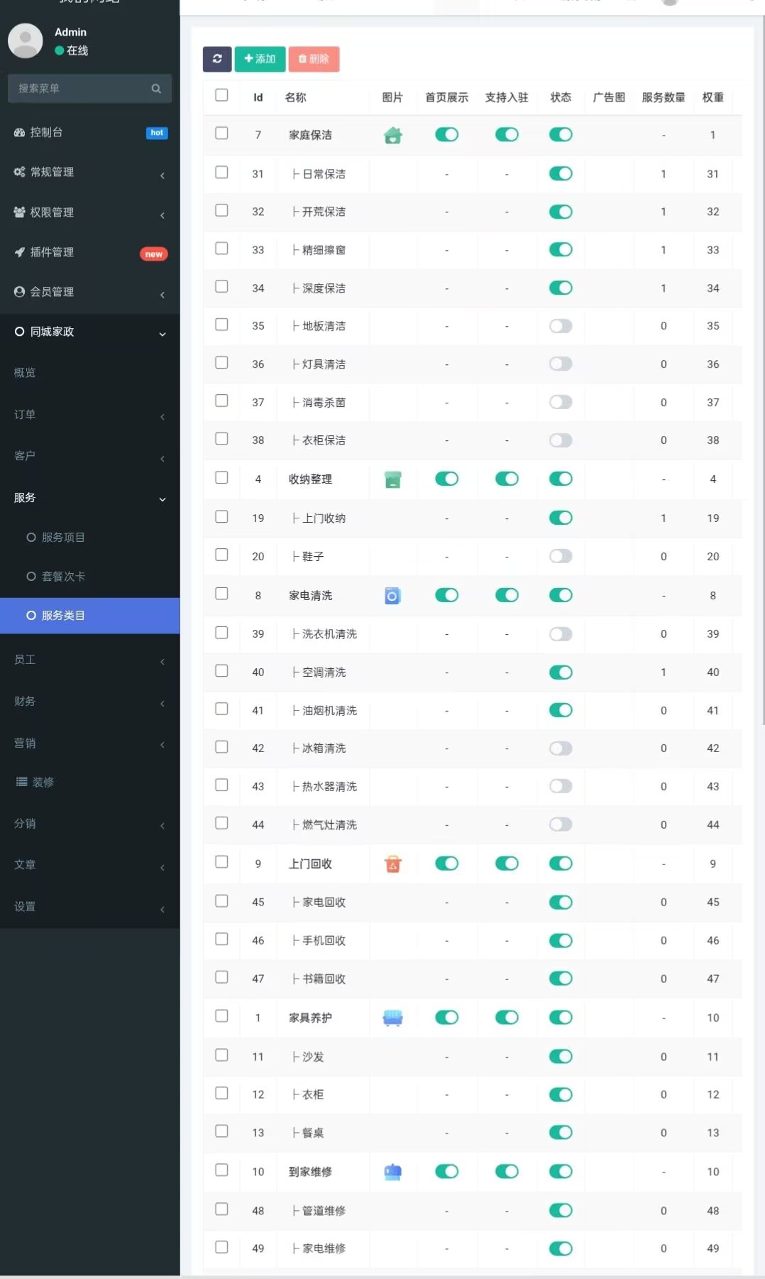765x1279 pixels.
Task: Collapse the 同城家政 menu chevron
Action: click(x=163, y=334)
